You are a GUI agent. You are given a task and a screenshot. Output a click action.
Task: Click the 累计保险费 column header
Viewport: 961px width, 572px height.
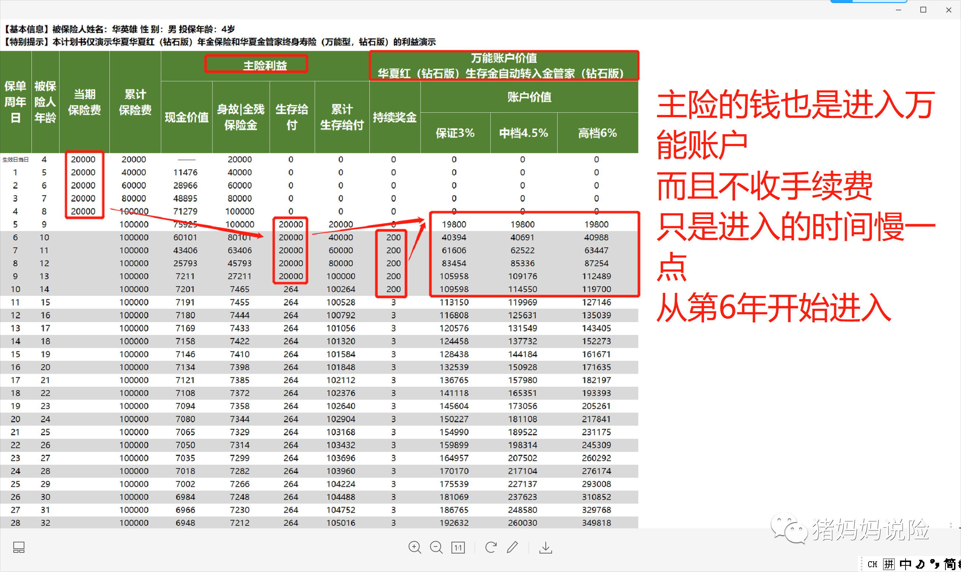click(x=135, y=102)
